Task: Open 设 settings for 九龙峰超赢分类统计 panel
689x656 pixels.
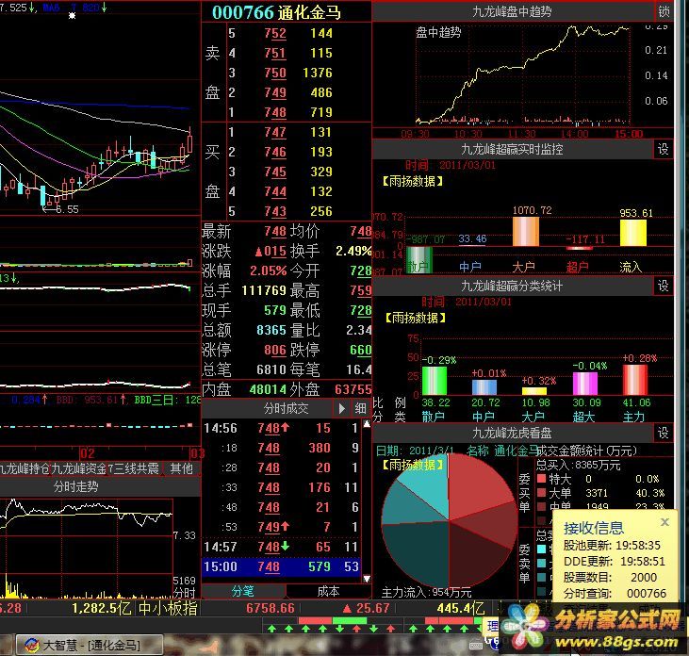Action: (663, 286)
